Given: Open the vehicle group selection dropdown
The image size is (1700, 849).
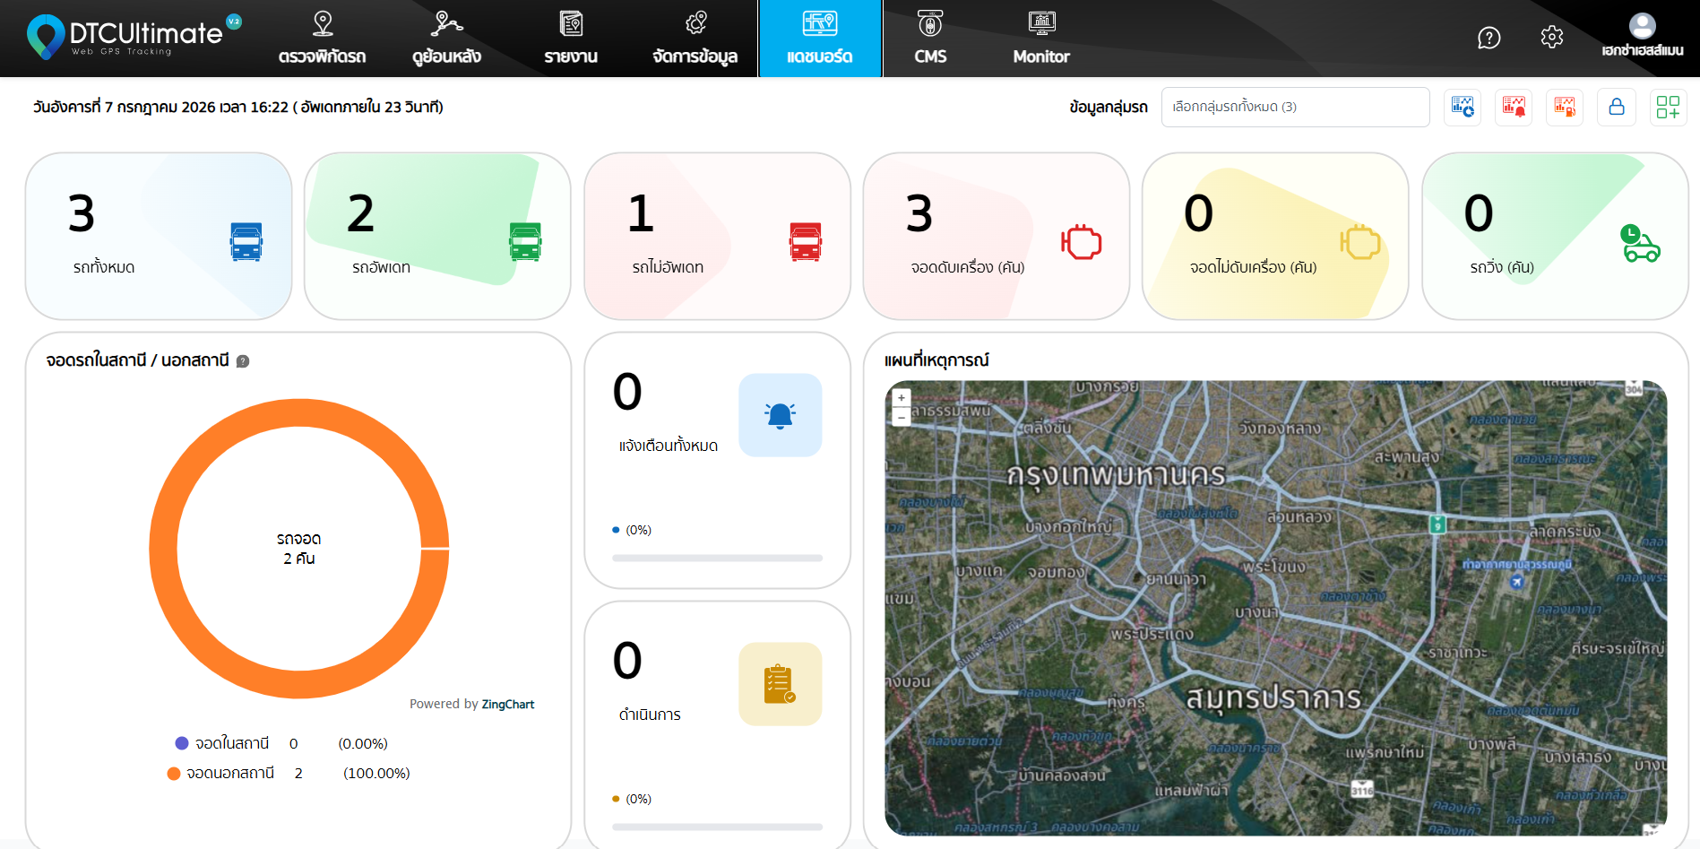Looking at the screenshot, I should pos(1295,107).
